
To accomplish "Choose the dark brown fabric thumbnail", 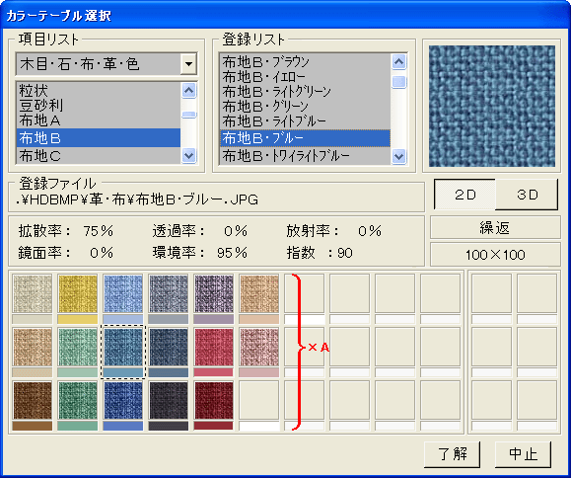I will coord(33,400).
